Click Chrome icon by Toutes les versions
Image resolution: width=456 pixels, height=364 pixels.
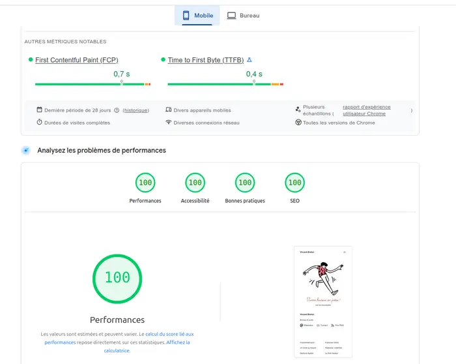298,122
